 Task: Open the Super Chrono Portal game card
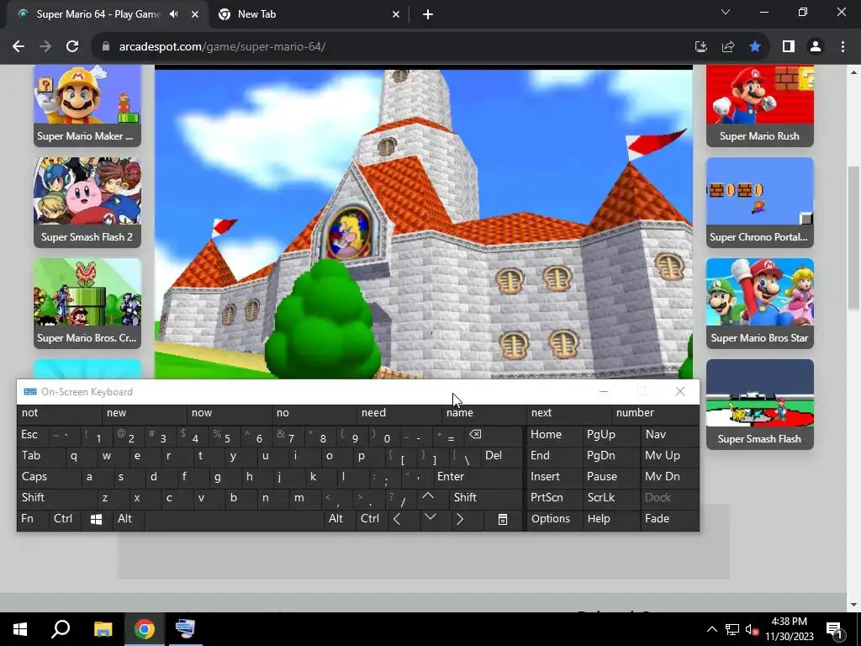(x=760, y=202)
